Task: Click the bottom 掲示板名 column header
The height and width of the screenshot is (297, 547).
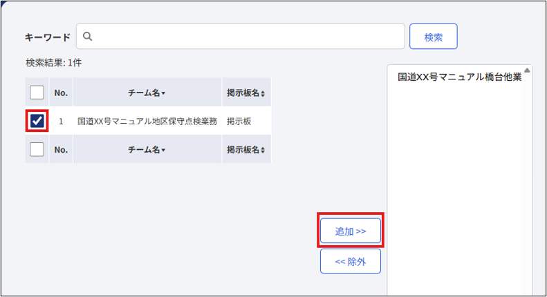Action: click(246, 149)
